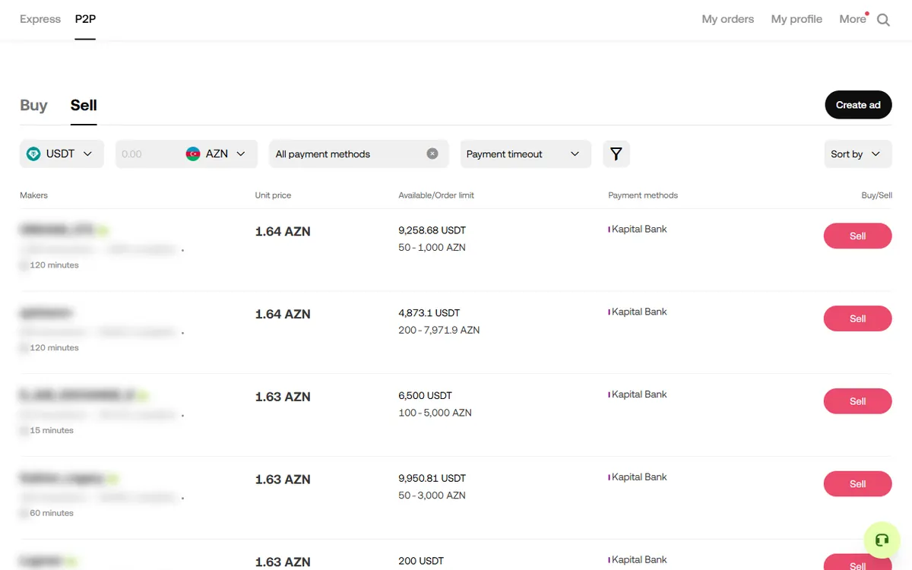This screenshot has height=570, width=912.
Task: Open My profile link
Action: (x=796, y=19)
